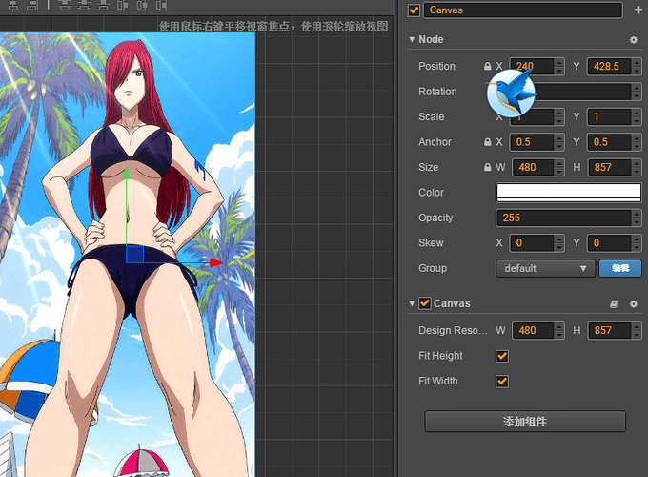This screenshot has height=477, width=648.
Task: Edit the Size W value 480
Action: pos(533,167)
